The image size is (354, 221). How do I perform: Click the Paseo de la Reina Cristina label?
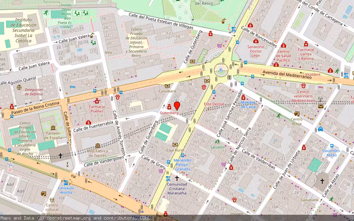[x=35, y=108]
